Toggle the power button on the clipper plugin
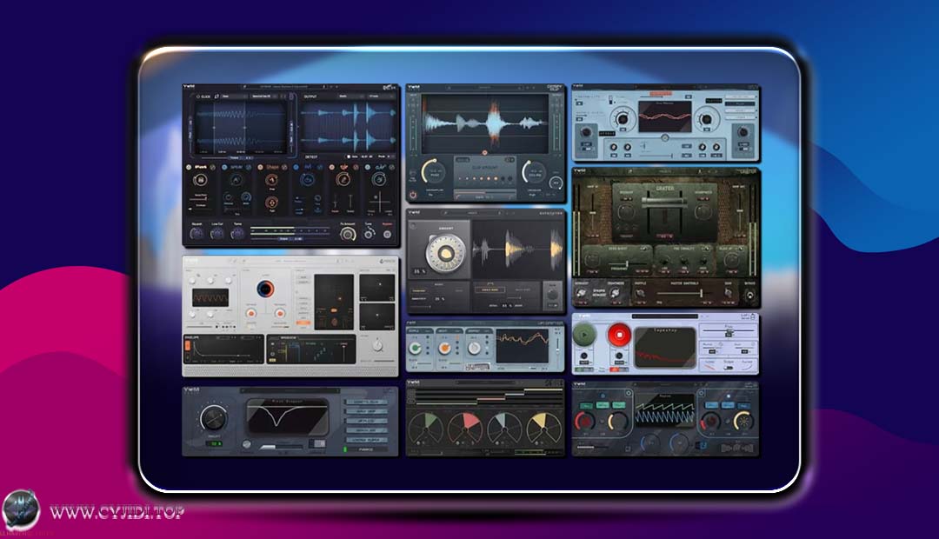The width and height of the screenshot is (939, 539). 414,193
